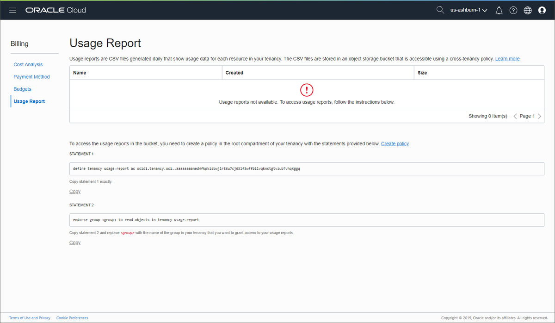Select Usage Report in Billing menu

29,101
